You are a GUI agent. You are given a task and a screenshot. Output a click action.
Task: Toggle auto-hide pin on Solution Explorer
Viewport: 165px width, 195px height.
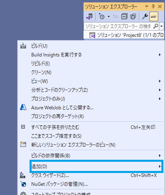(153, 6)
